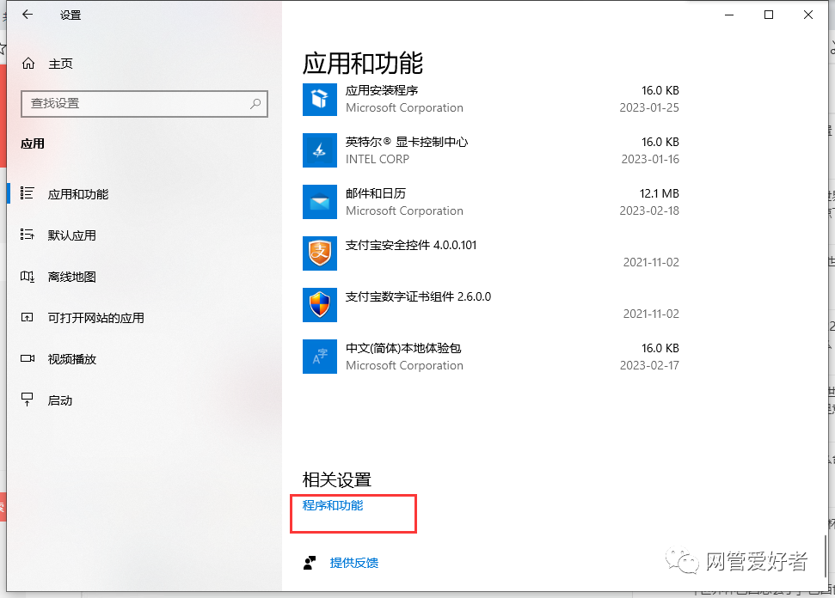Screen dimensions: 835x598
Task: Click the back arrow in Settings
Action: click(x=28, y=15)
